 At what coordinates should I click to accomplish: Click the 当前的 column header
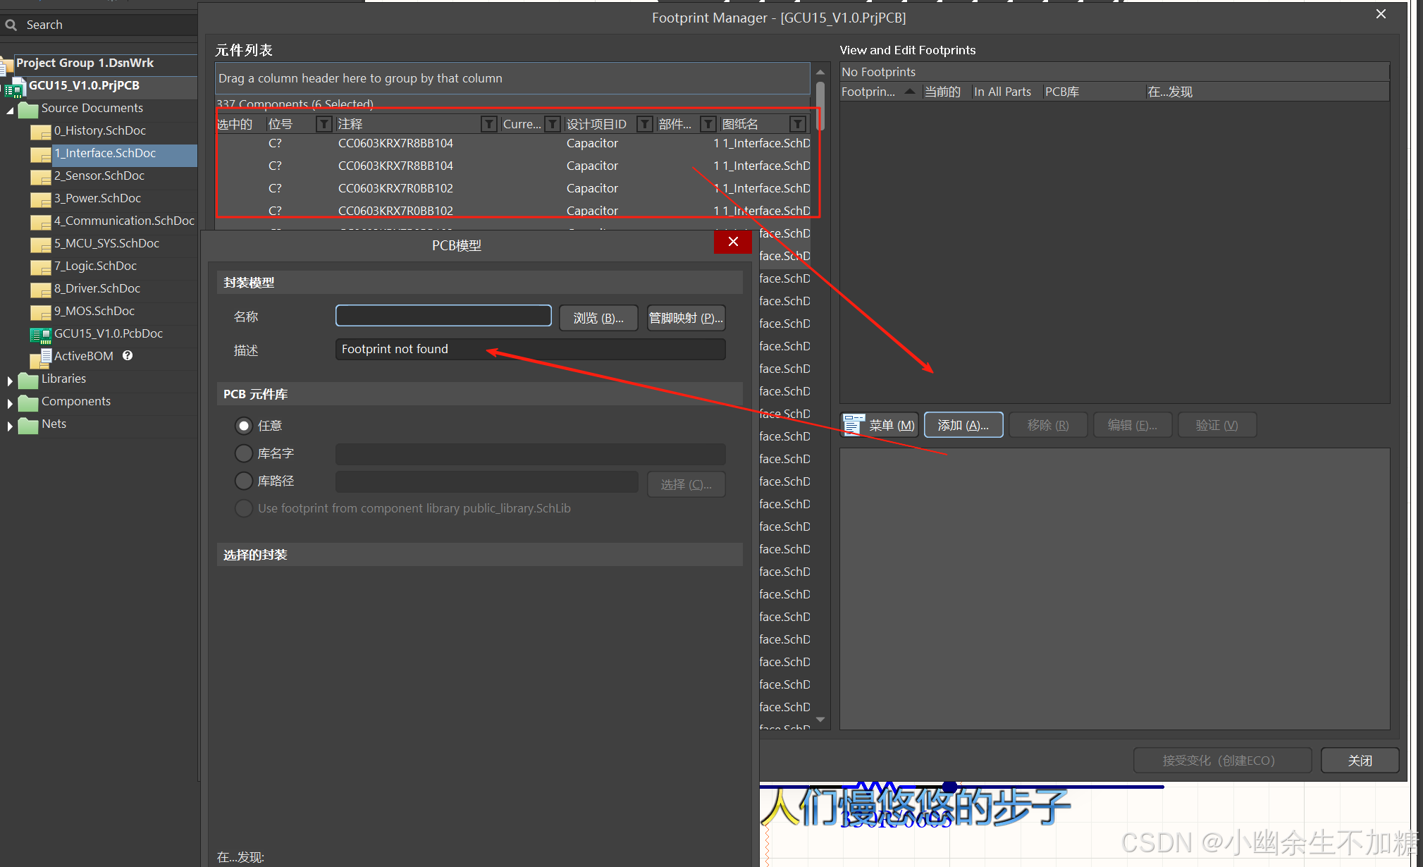click(942, 92)
